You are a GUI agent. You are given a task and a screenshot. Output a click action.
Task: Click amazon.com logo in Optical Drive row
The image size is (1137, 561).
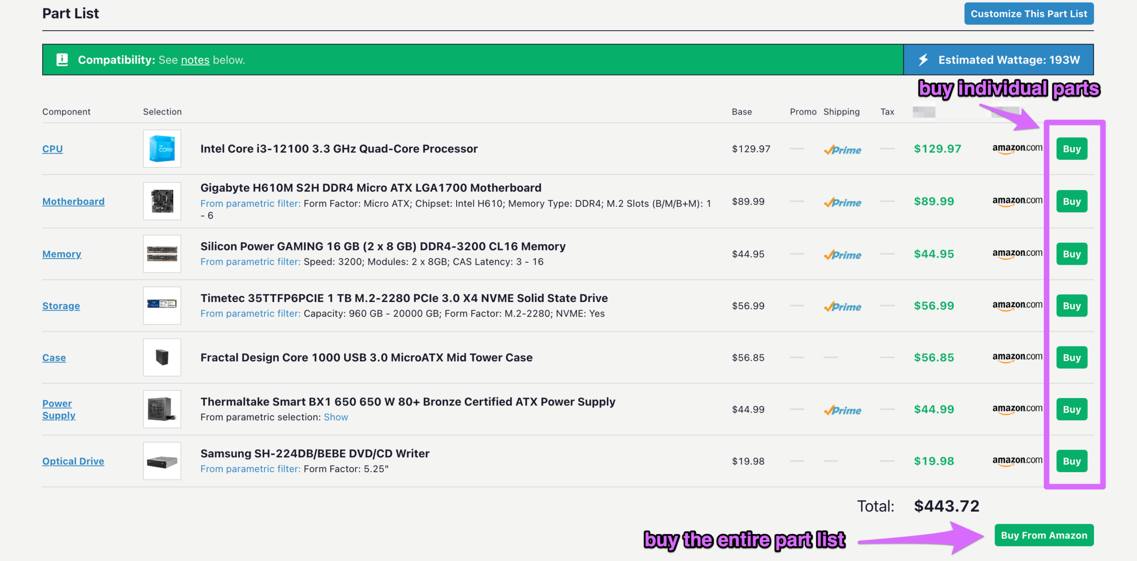(1017, 461)
